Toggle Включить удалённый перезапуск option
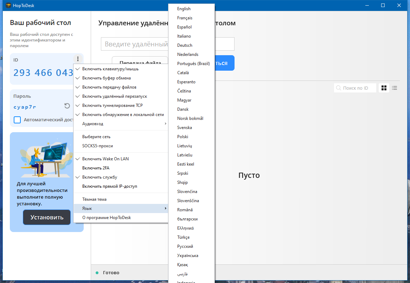The height and width of the screenshot is (283, 410). (121, 96)
